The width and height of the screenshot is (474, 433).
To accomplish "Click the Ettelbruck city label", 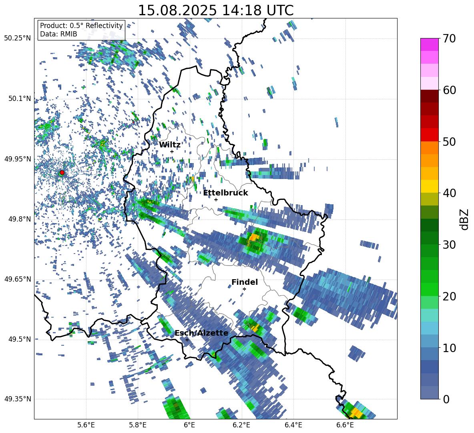I will click(225, 193).
